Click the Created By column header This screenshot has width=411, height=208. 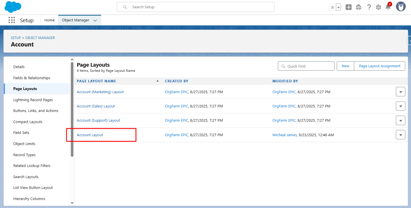pos(177,81)
